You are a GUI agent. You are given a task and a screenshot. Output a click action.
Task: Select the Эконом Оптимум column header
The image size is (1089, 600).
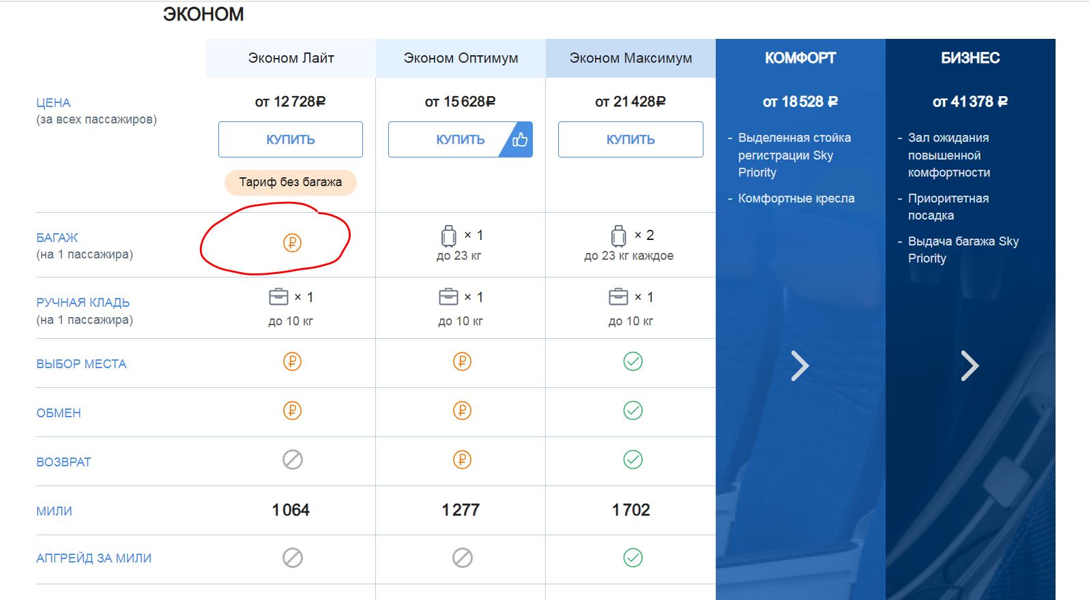[461, 58]
